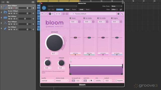
Task: Go to next preset with right chevron
Action: pos(53,9)
